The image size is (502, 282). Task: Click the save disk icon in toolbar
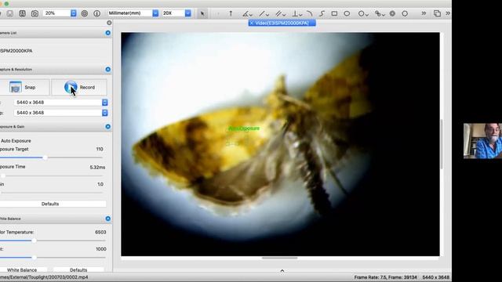[x=10, y=13]
